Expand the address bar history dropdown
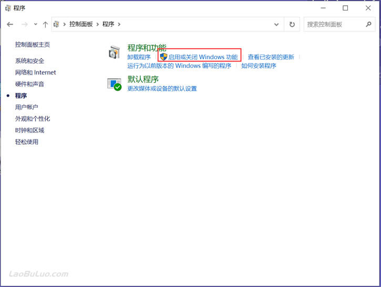This screenshot has height=287, width=381. (276, 24)
